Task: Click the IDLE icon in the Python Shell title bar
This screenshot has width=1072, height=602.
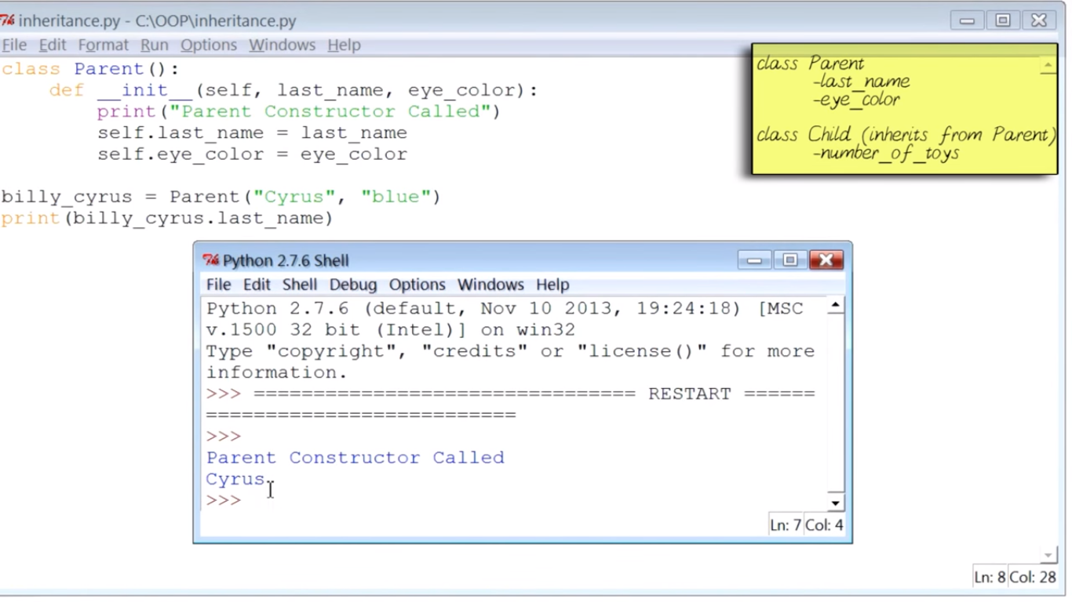Action: [210, 260]
